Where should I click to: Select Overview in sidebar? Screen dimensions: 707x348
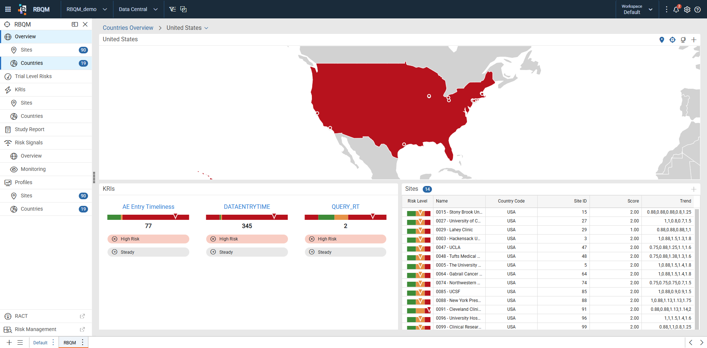(x=46, y=37)
